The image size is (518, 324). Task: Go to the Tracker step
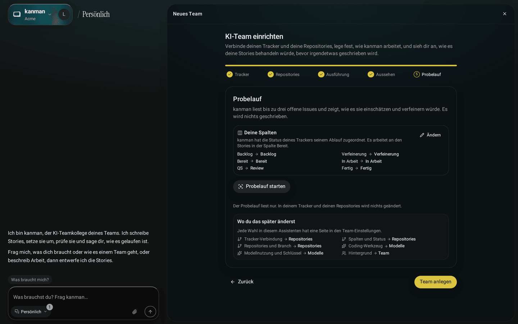[238, 75]
